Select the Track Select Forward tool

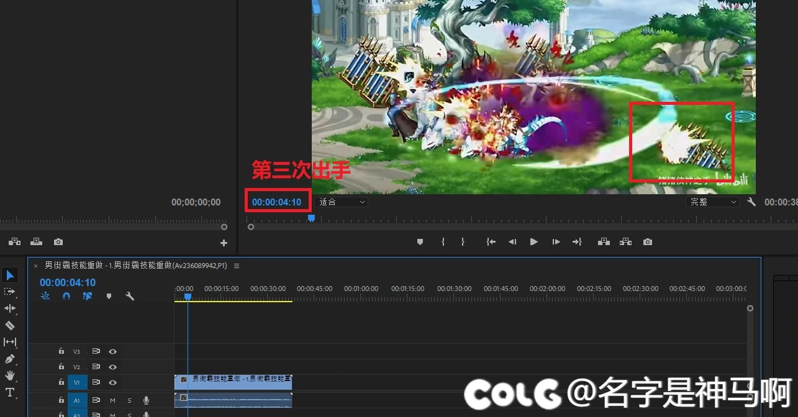(10, 292)
